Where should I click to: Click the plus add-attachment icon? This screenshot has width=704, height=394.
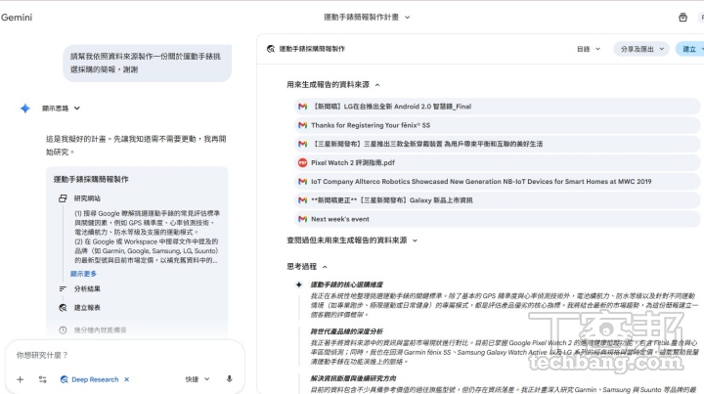[x=20, y=379]
